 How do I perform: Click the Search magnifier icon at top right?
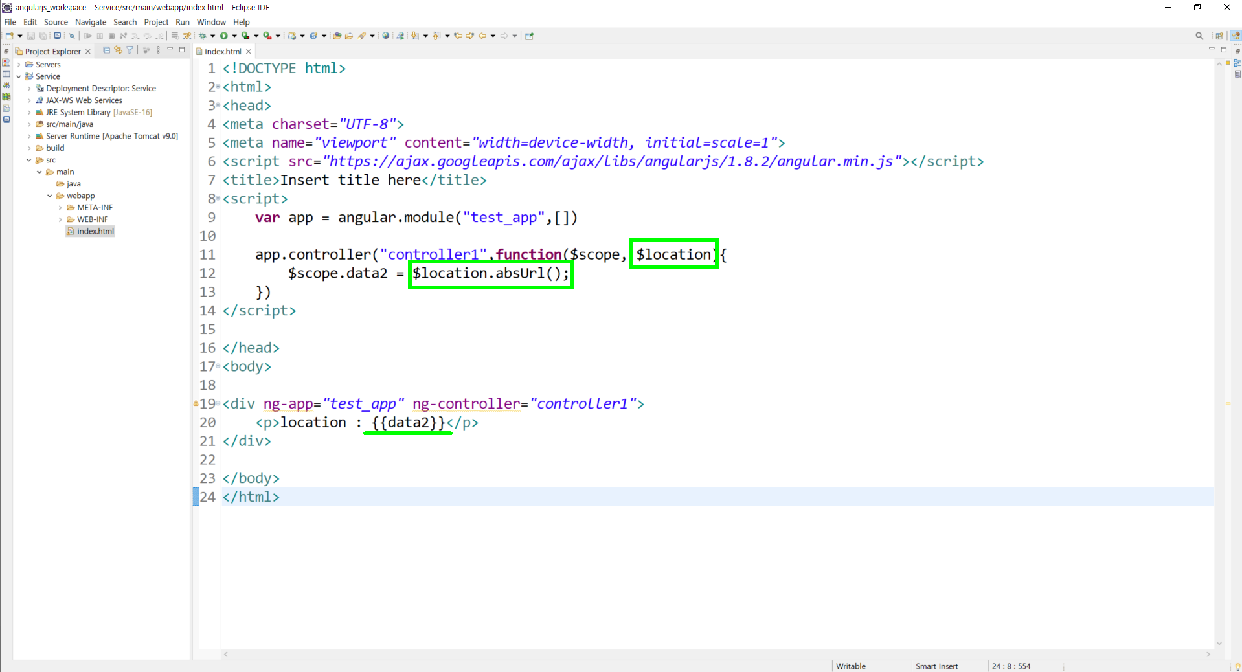click(x=1199, y=36)
